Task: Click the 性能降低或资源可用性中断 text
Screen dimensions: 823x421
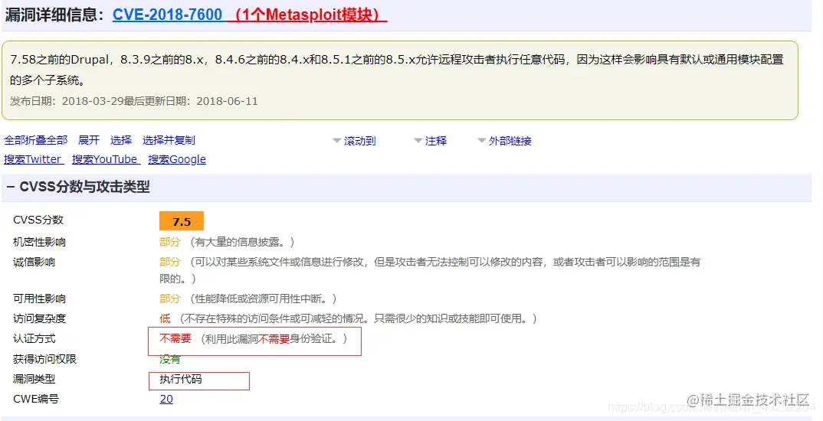Action: (263, 299)
